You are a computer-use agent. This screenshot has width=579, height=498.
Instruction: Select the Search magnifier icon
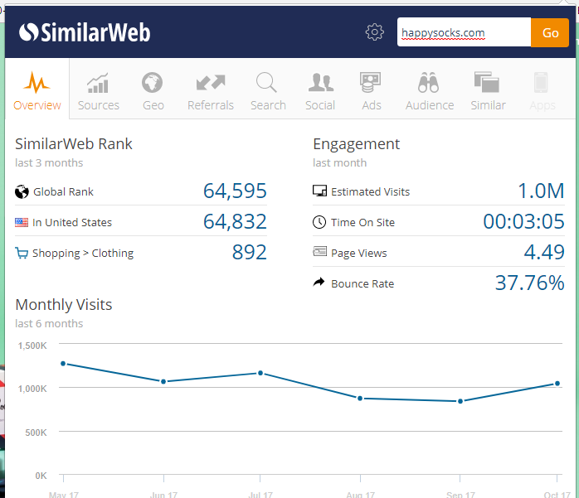click(267, 83)
